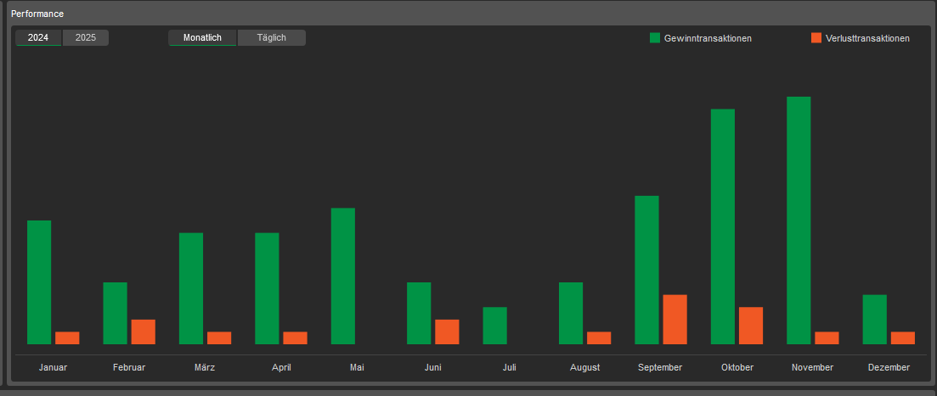Switch to the 2024 year tab
The height and width of the screenshot is (396, 937).
pyautogui.click(x=38, y=38)
